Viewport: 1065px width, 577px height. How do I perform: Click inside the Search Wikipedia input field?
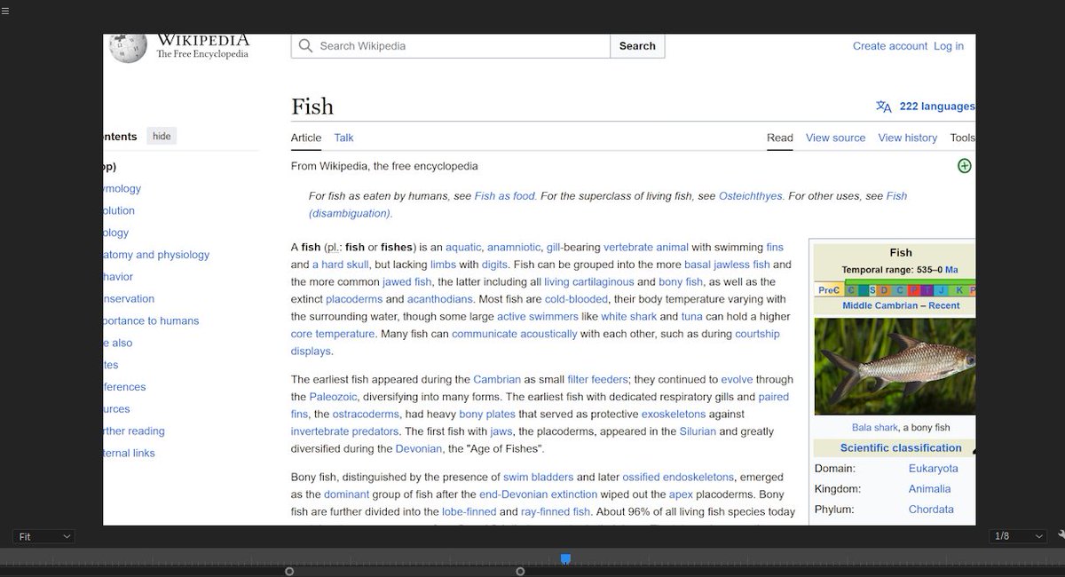point(444,45)
